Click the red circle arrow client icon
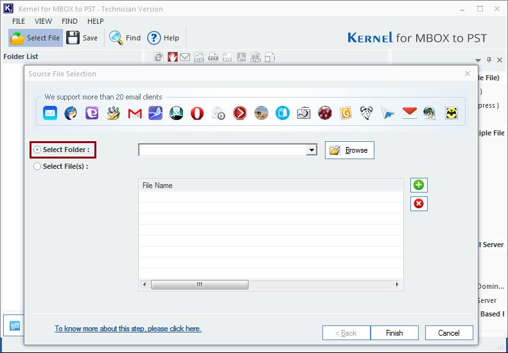 click(x=240, y=114)
